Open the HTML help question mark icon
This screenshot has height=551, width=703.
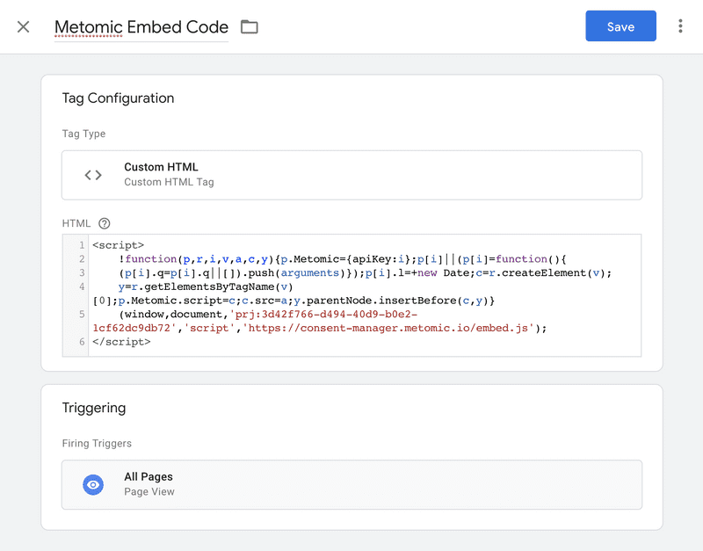(105, 223)
